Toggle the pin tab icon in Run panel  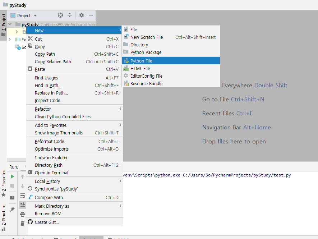tap(12, 209)
